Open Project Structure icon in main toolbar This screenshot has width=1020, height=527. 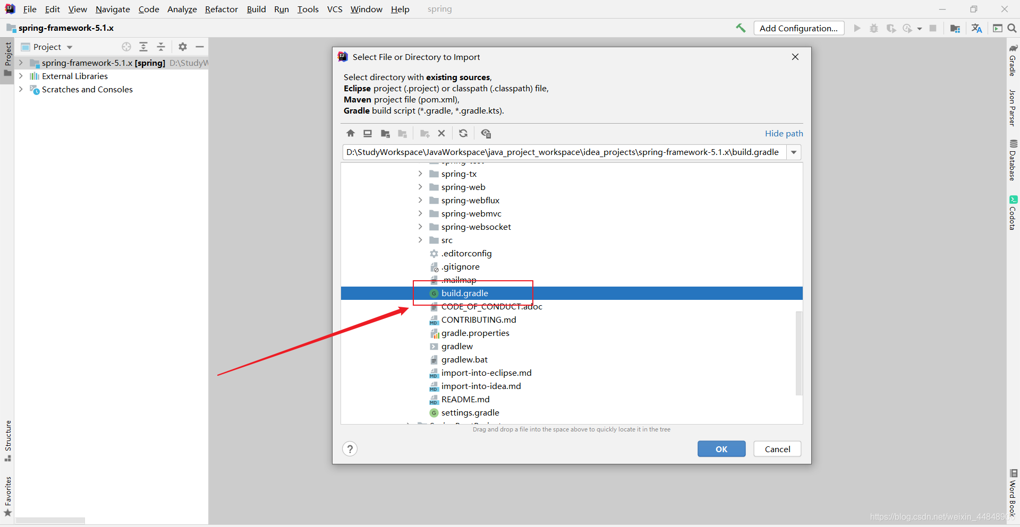955,28
